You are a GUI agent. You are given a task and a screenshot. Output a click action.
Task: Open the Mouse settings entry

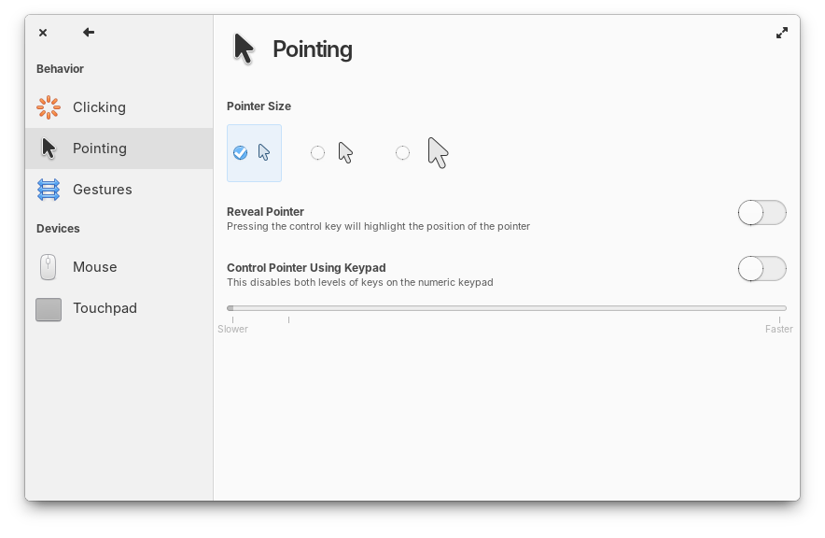click(95, 267)
